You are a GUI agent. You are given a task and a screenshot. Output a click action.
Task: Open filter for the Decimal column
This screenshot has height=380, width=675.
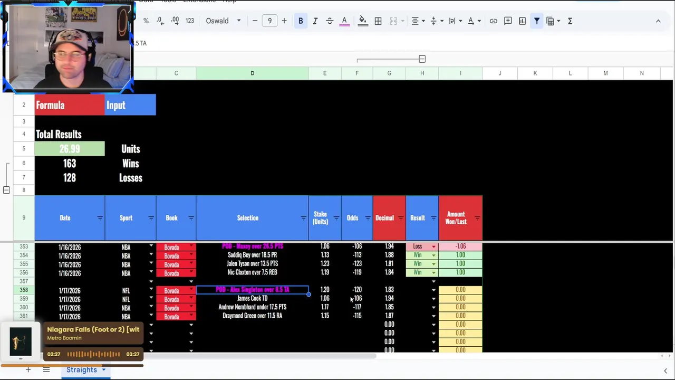click(400, 218)
